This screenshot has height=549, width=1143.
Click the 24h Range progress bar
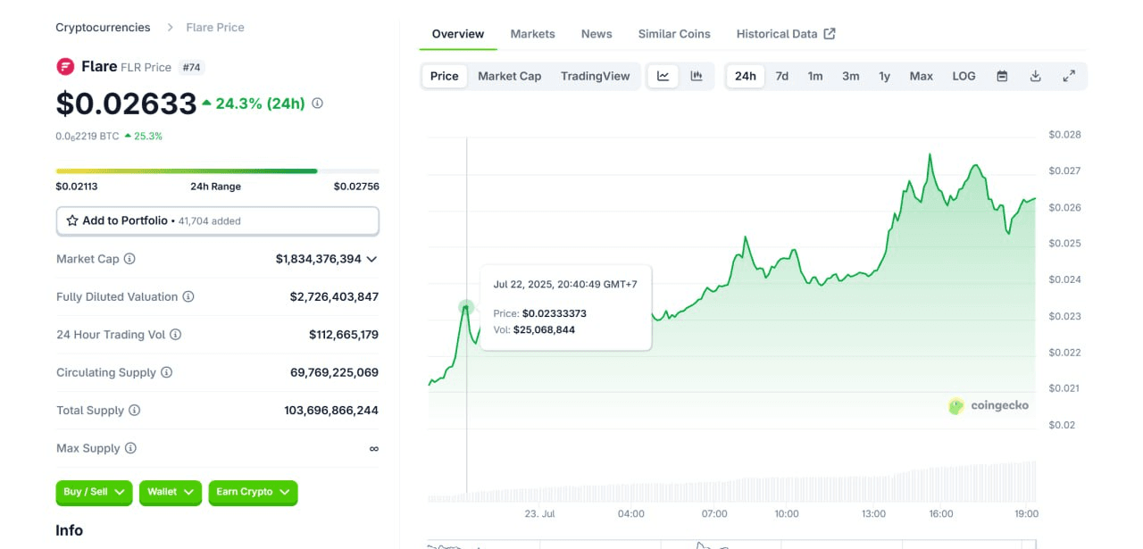[x=218, y=171]
